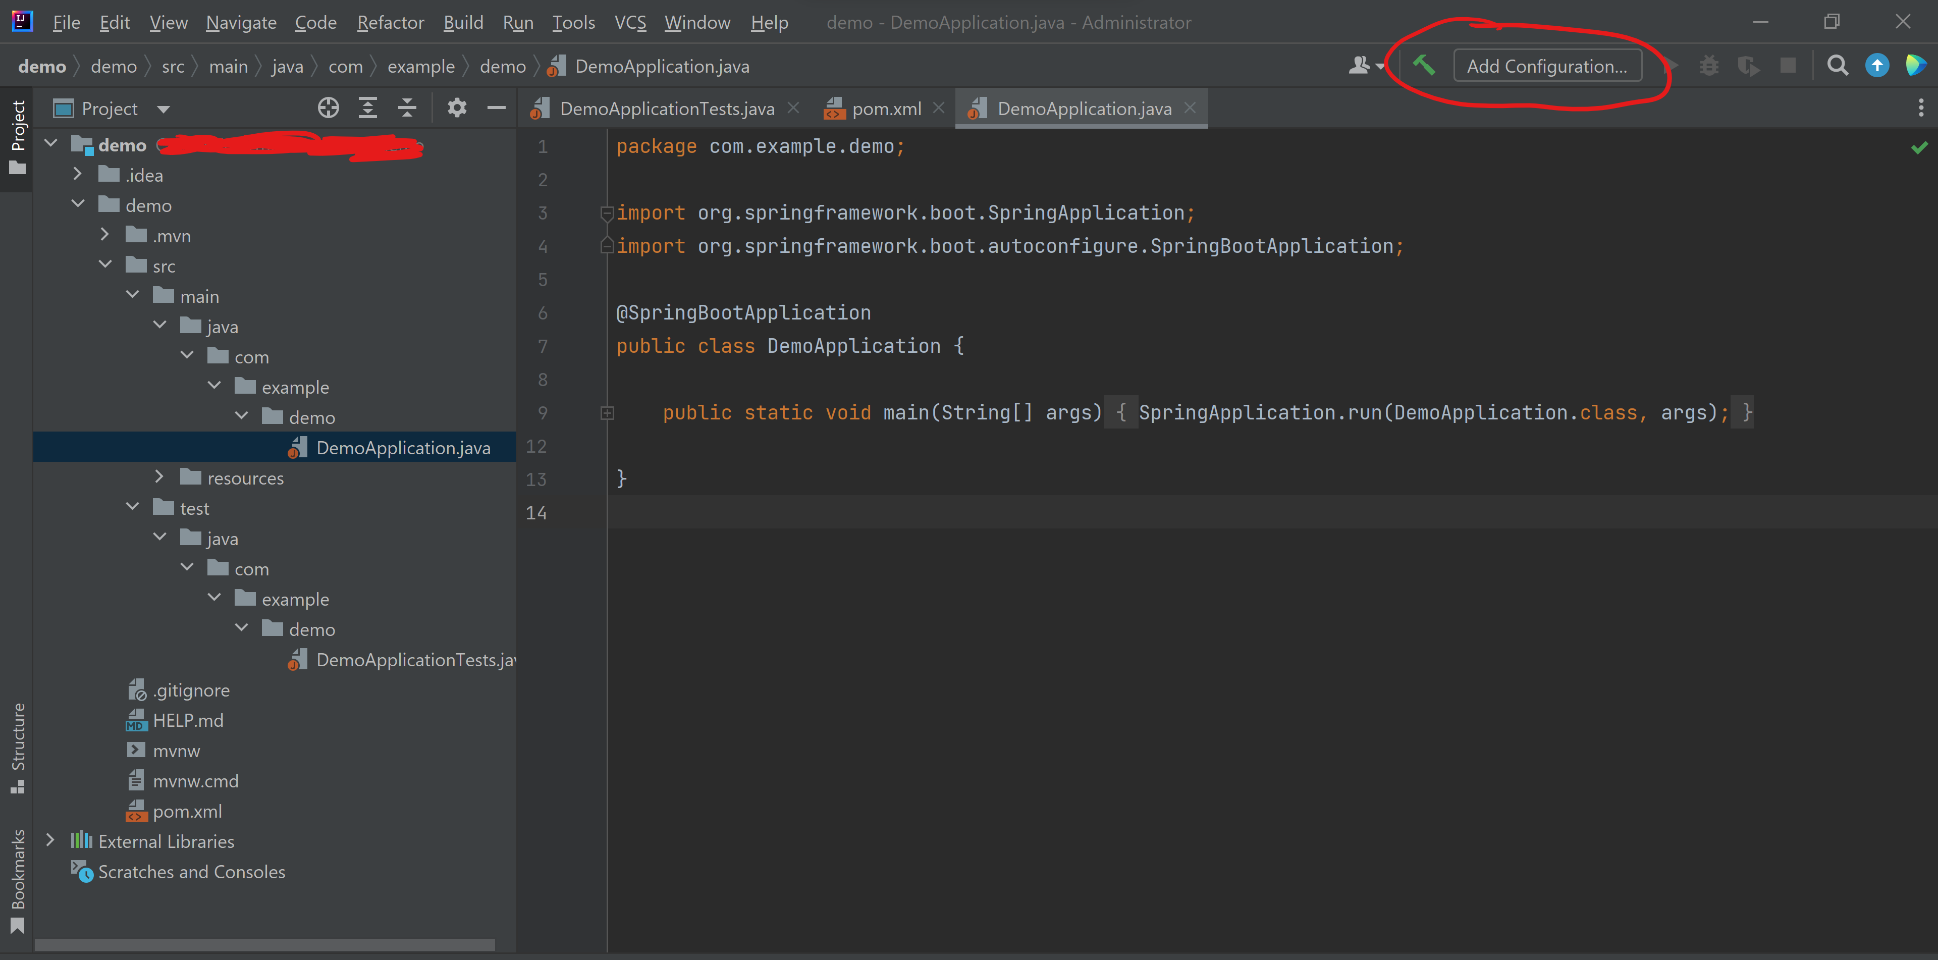Close the DemoApplicationTests.java tab
This screenshot has height=960, width=1938.
pos(793,109)
